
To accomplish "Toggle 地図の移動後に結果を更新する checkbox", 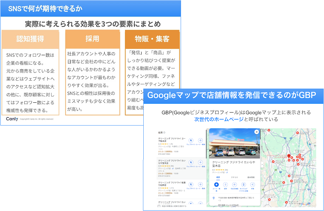I will (x=159, y=206).
